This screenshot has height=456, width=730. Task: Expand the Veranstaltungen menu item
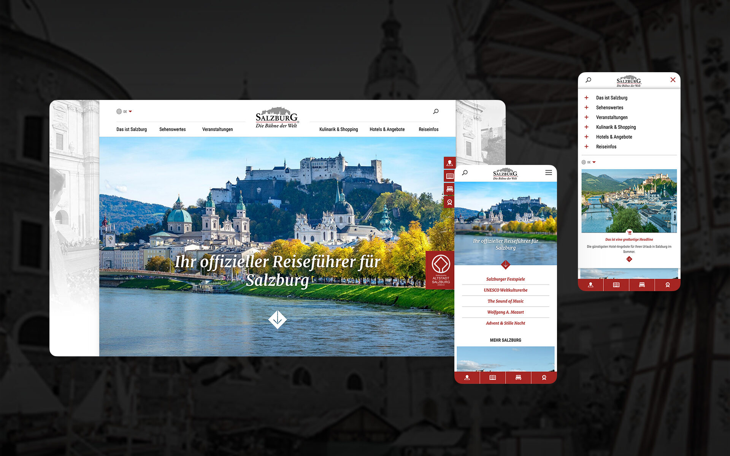point(587,117)
